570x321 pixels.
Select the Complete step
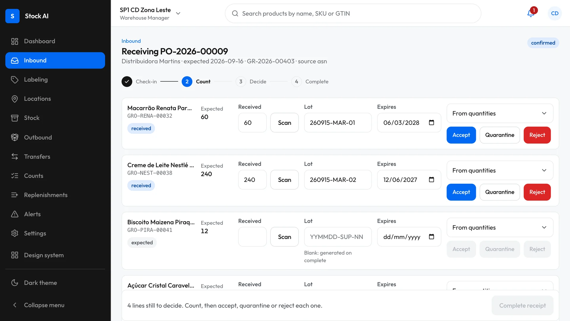pyautogui.click(x=310, y=81)
